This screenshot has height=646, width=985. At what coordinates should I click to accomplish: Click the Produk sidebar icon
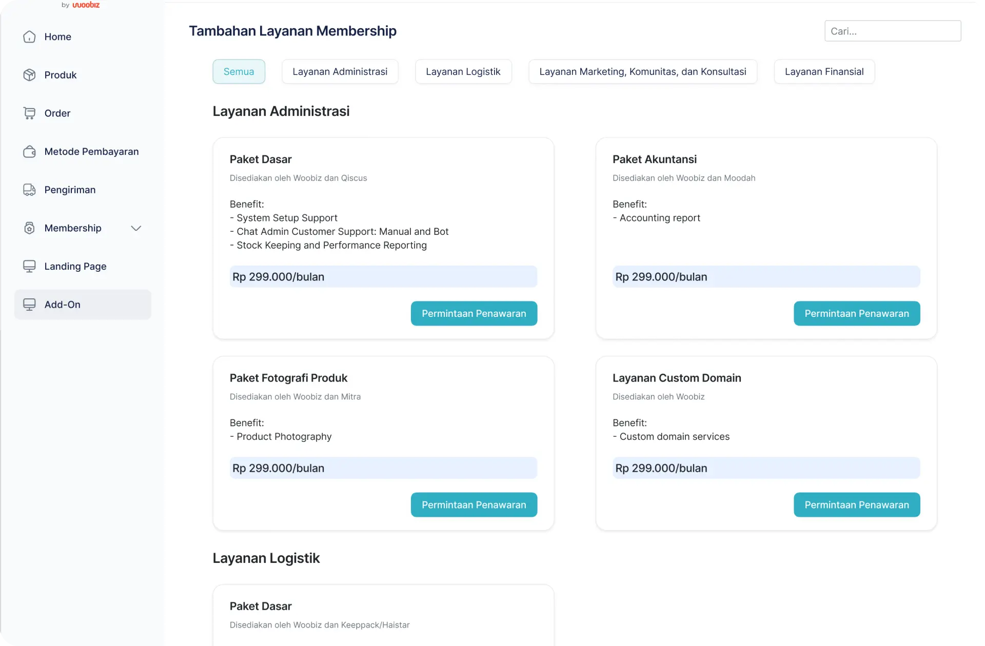(x=29, y=75)
